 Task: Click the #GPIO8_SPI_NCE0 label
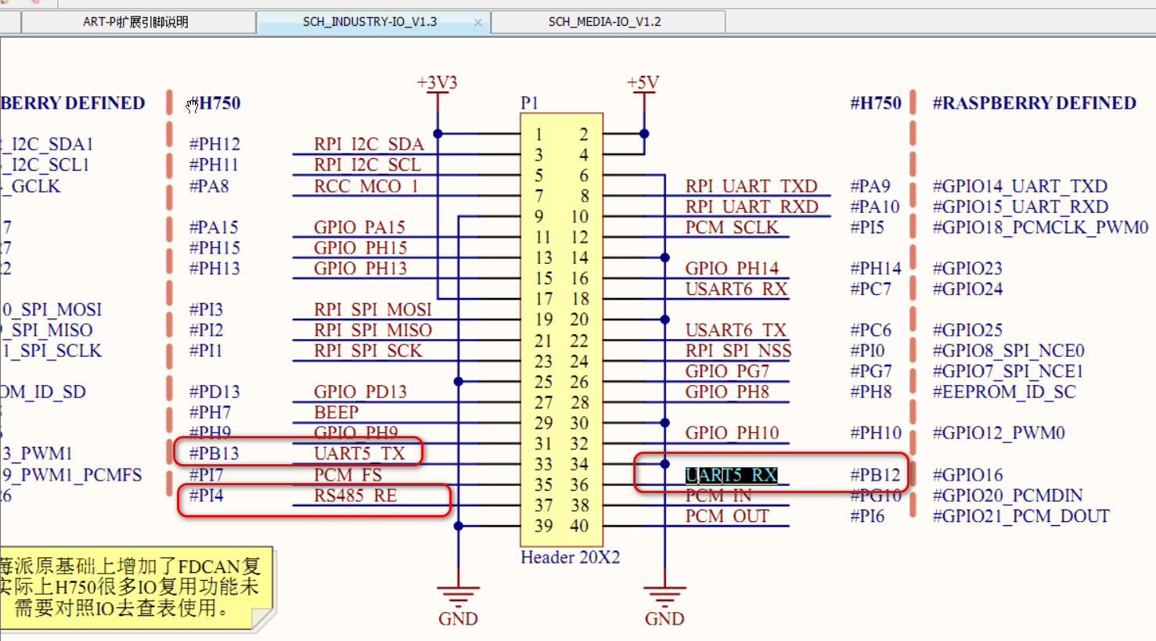click(x=1009, y=351)
